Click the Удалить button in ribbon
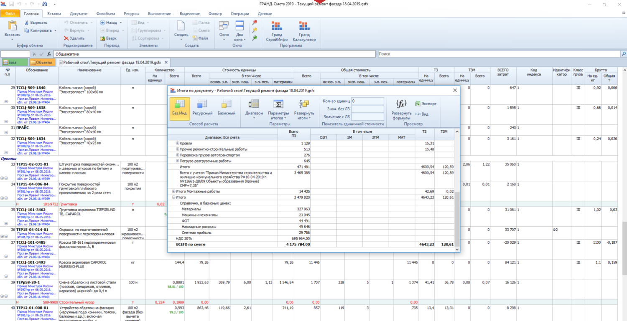 pos(74,38)
